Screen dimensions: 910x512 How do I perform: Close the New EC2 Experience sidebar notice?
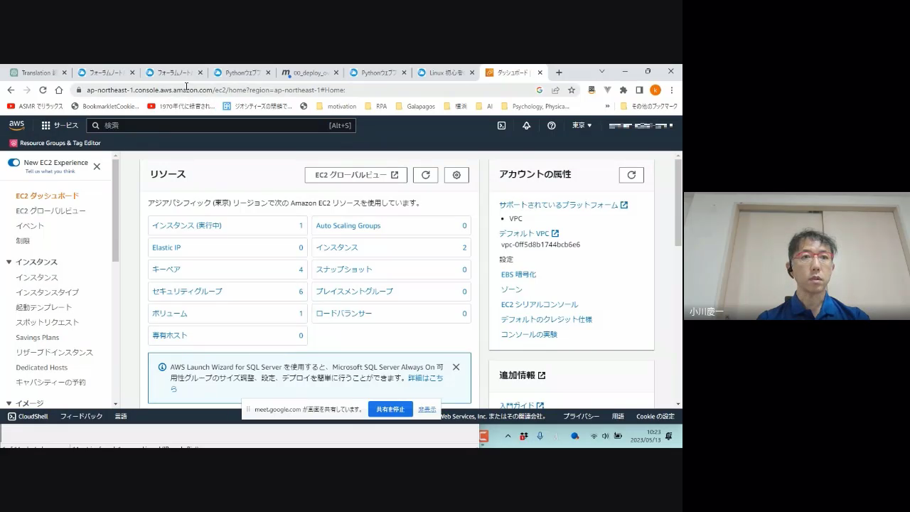97,166
